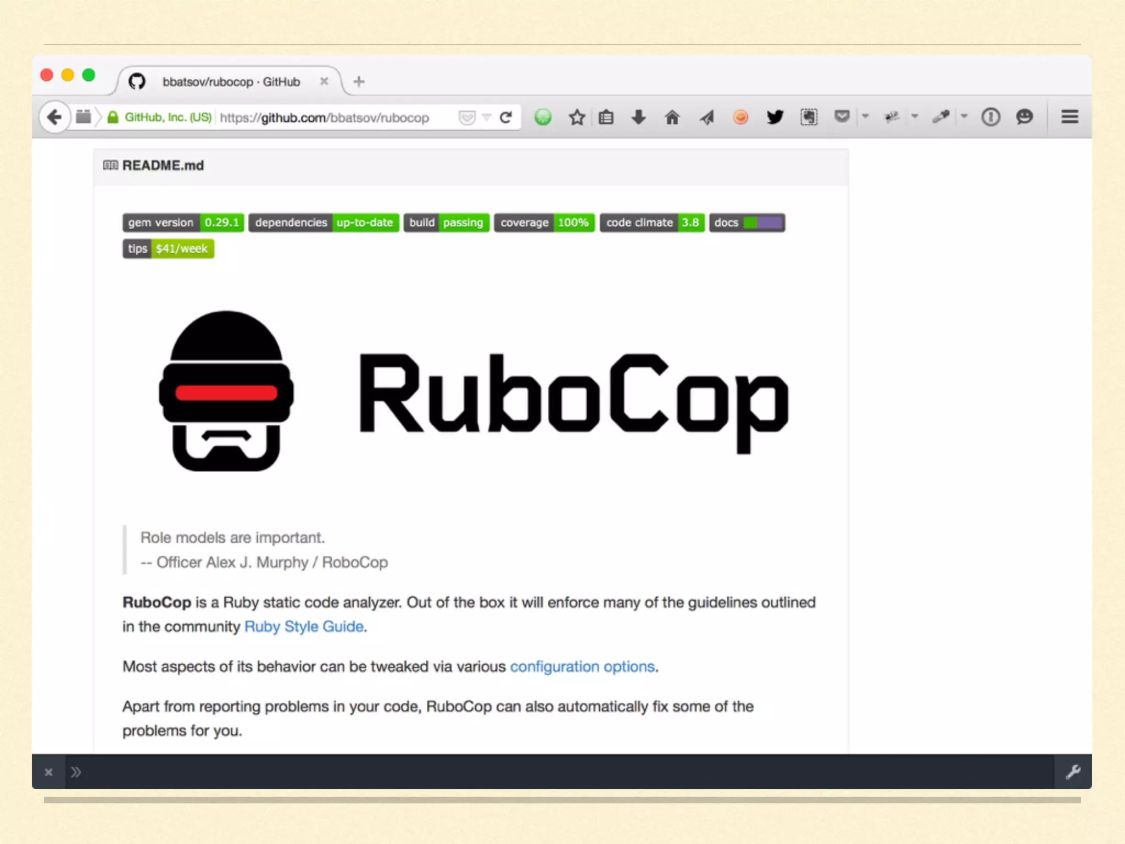Open a new tab with the plus button

click(x=359, y=82)
